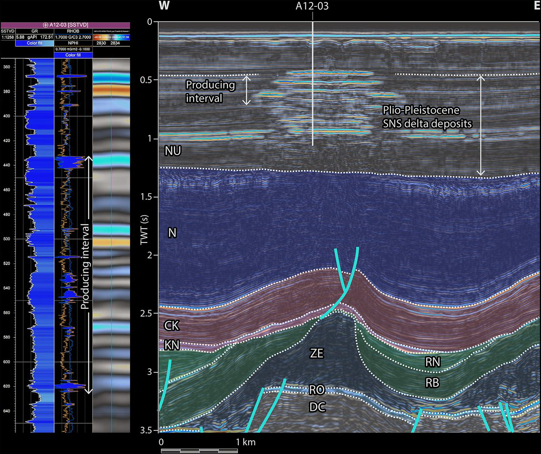The height and width of the screenshot is (454, 541).
Task: Click depth label 620 in the log track
Action: (x=6, y=386)
